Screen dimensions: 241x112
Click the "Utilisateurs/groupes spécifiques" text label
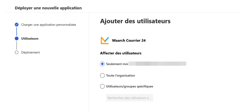pos(130,86)
